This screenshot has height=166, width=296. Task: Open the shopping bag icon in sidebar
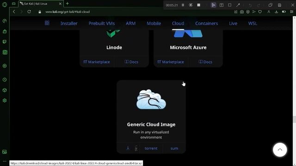[x=5, y=31]
